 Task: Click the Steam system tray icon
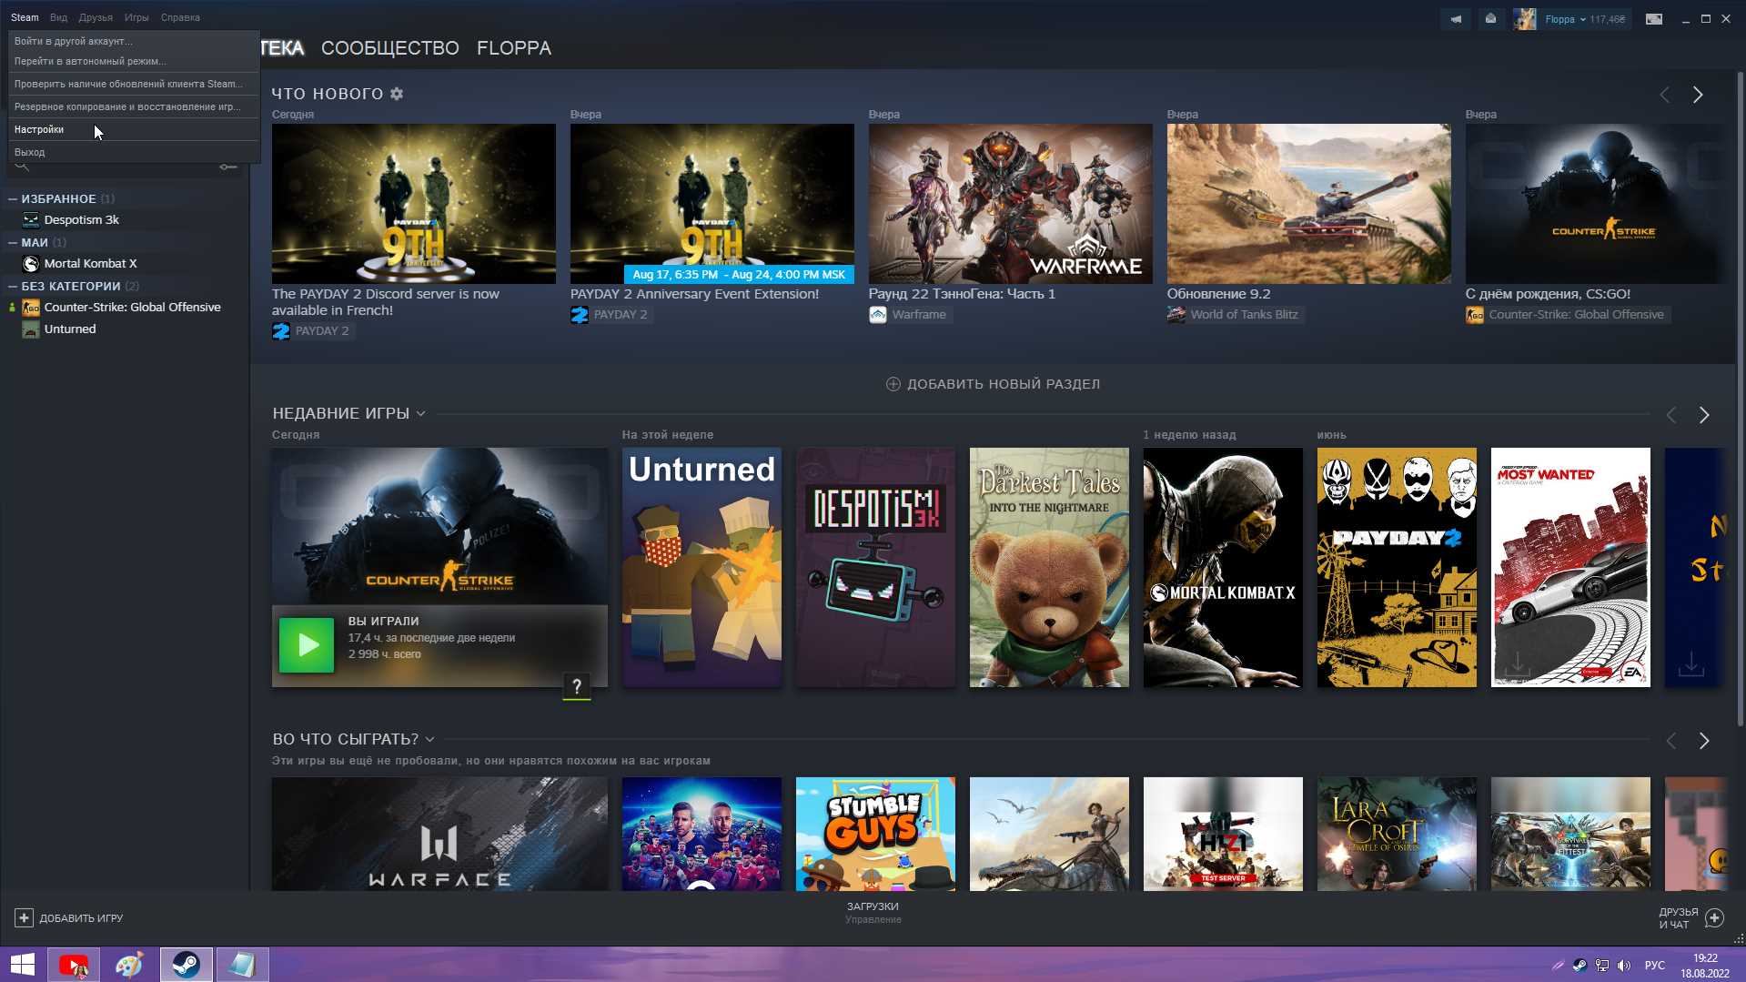coord(1580,966)
